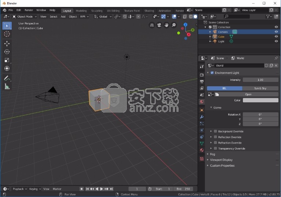This screenshot has height=197, width=281.
Task: Open Material properties sphere icon
Action: pyautogui.click(x=202, y=150)
